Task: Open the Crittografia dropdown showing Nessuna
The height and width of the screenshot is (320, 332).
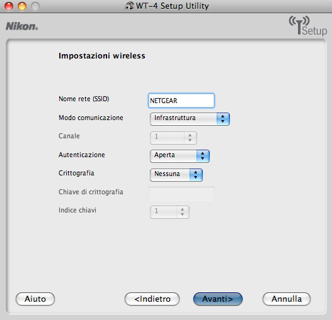Action: pyautogui.click(x=176, y=175)
